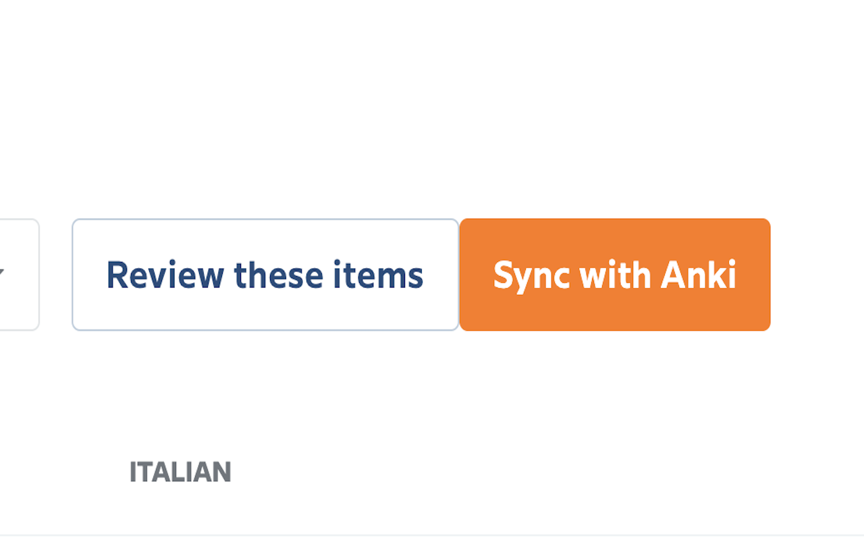Image resolution: width=864 pixels, height=540 pixels.
Task: Open the review session for these items
Action: tap(265, 275)
